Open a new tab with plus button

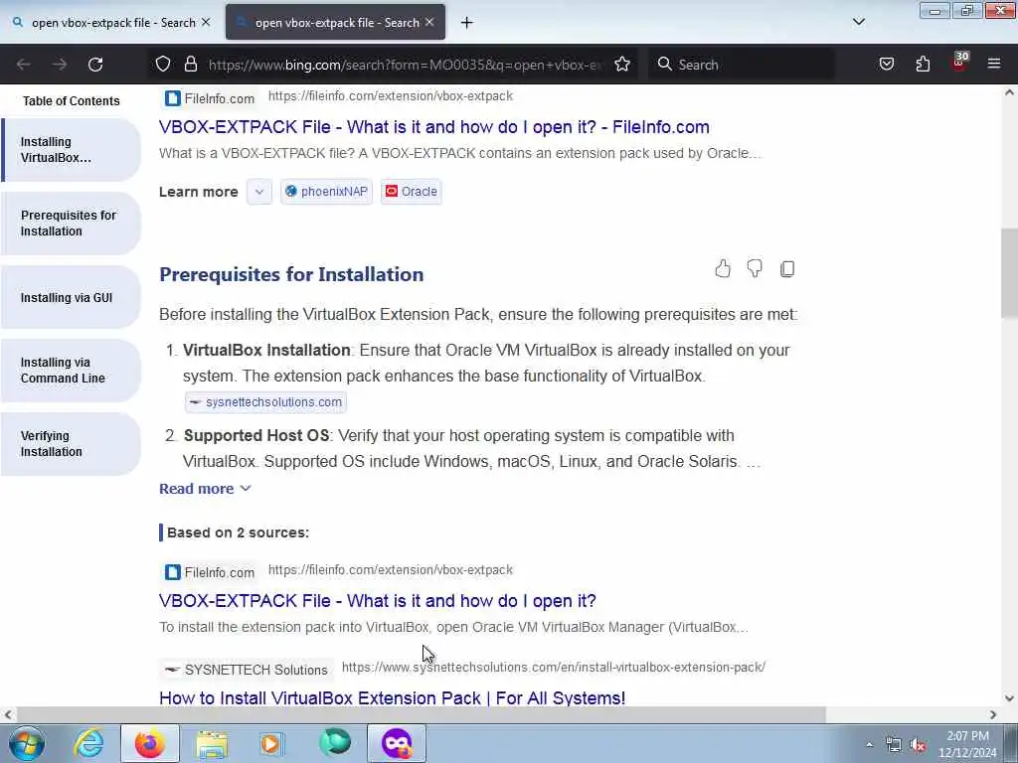click(x=466, y=23)
